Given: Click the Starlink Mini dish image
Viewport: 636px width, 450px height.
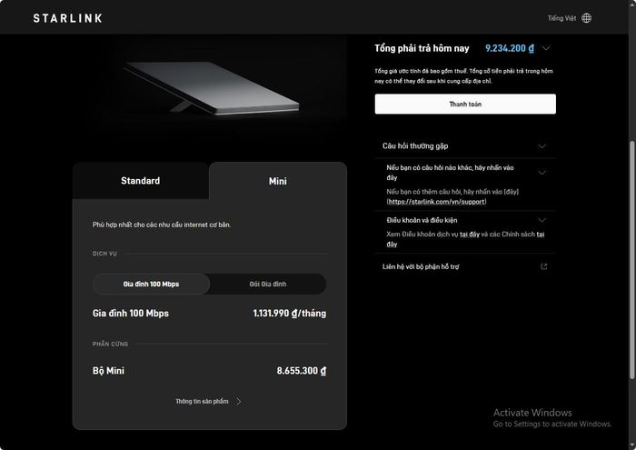Looking at the screenshot, I should 212,88.
